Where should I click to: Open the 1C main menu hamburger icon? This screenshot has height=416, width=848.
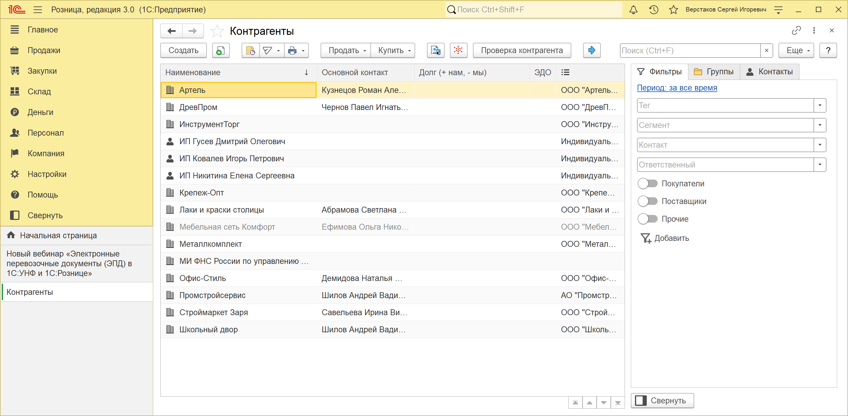click(38, 9)
